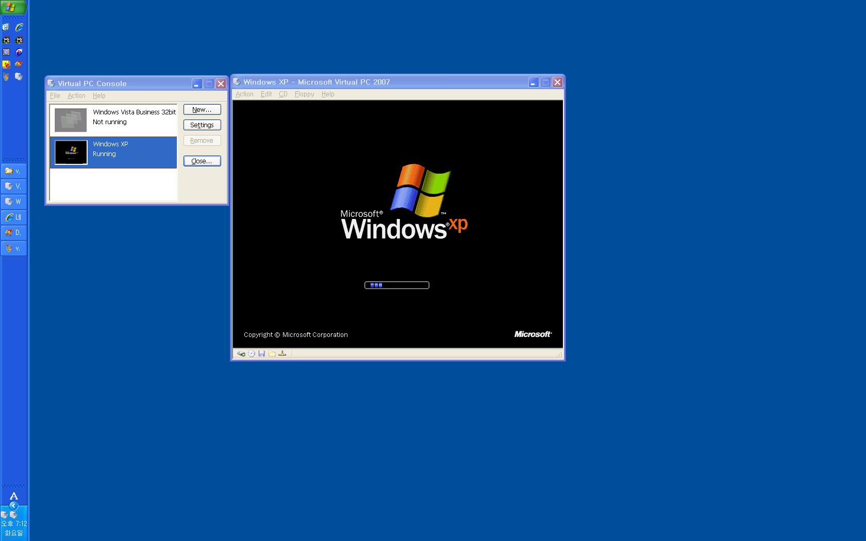The image size is (866, 541).
Task: Click the Virtual PC quick launch icon
Action: [x=19, y=76]
